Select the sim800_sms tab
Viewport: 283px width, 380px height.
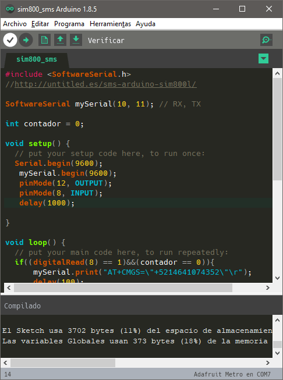[37, 59]
